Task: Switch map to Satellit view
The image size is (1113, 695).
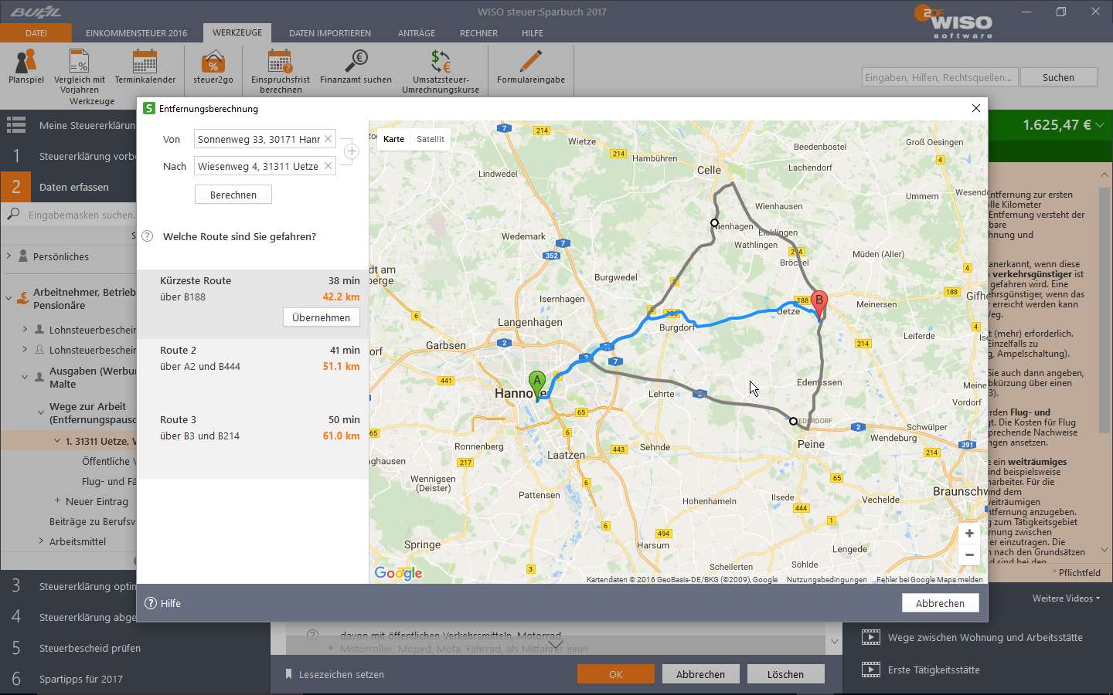Action: pos(431,139)
